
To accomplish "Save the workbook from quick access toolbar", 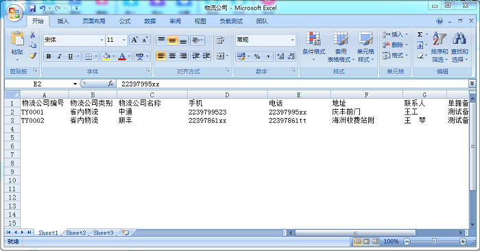I will pyautogui.click(x=32, y=8).
